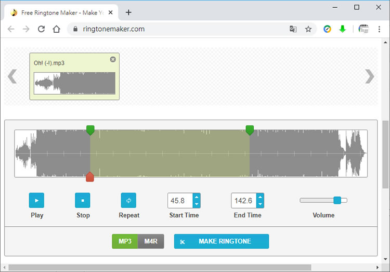
Task: Click the End Time input field
Action: (x=243, y=201)
